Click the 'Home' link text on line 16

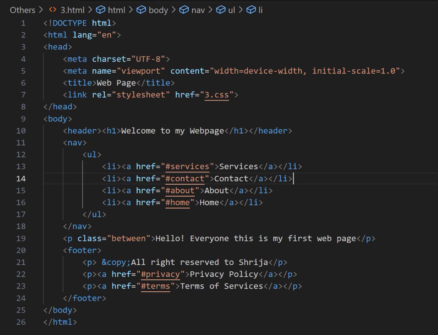210,202
